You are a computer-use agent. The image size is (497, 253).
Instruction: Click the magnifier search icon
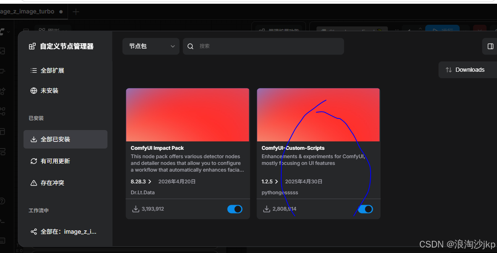point(191,46)
